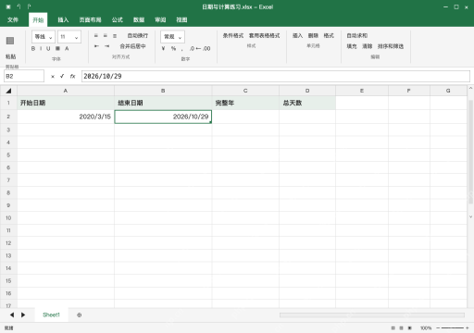This screenshot has width=474, height=333.
Task: Apply currency format with ¥ icon
Action: [163, 48]
